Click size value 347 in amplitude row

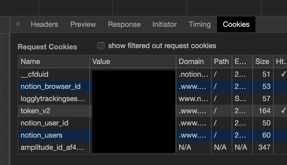(x=264, y=147)
